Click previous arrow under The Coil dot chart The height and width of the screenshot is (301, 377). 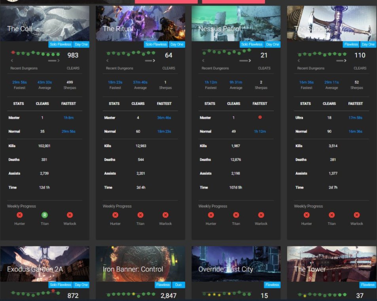point(12,61)
